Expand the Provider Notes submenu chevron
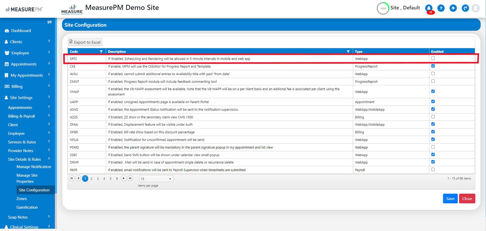 click(x=49, y=150)
